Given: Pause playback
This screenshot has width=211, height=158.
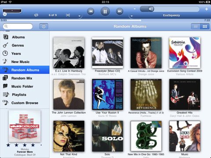Looking at the screenshot, I should [x=105, y=11].
